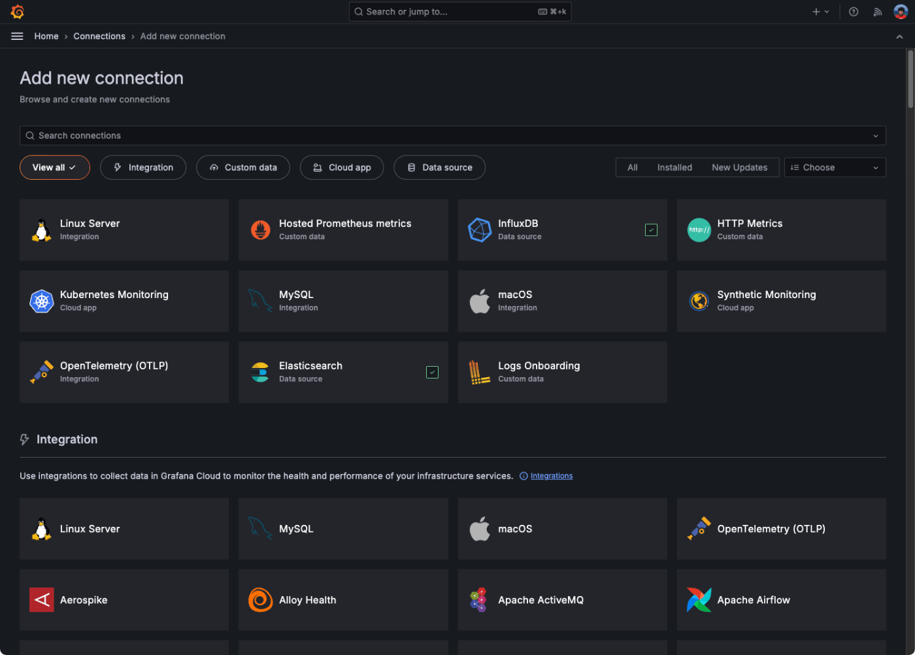Select the All filter option
The width and height of the screenshot is (915, 655).
click(x=632, y=167)
